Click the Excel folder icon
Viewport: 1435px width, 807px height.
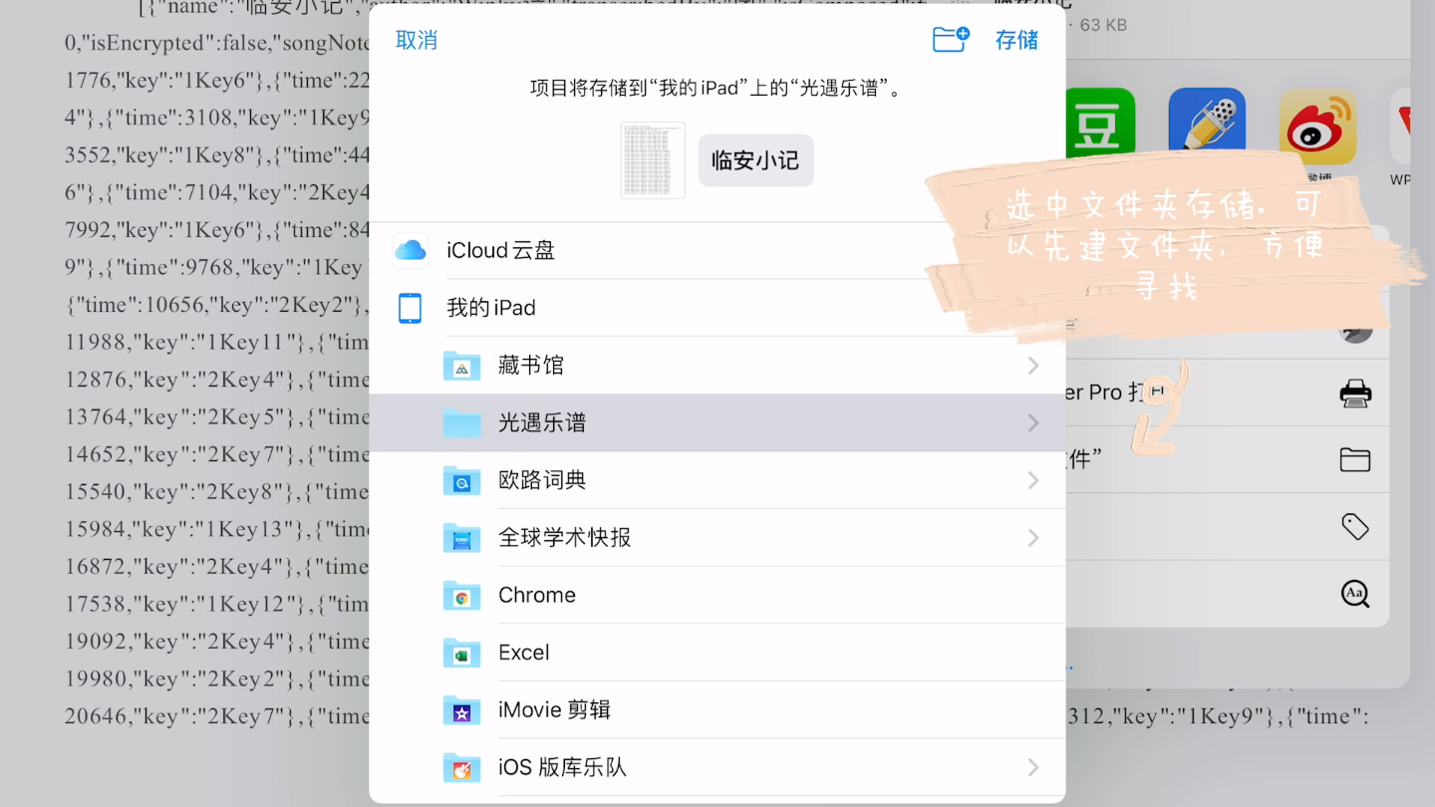click(x=461, y=653)
